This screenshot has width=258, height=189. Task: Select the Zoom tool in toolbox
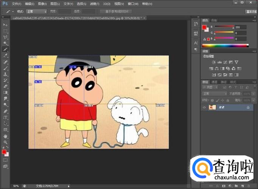5,142
